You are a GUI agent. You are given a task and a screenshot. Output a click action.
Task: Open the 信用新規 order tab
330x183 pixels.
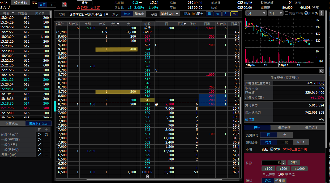coord(284,128)
